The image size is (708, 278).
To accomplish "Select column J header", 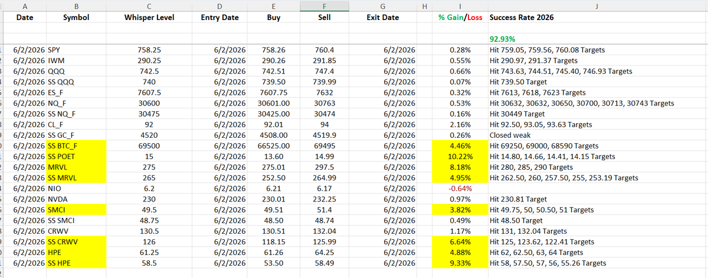I will click(x=598, y=5).
